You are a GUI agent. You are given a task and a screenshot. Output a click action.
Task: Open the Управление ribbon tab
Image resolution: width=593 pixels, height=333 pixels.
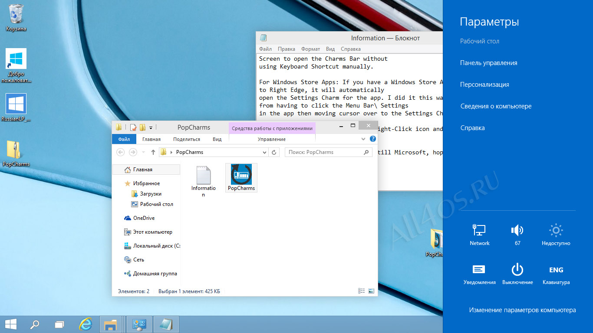click(272, 139)
